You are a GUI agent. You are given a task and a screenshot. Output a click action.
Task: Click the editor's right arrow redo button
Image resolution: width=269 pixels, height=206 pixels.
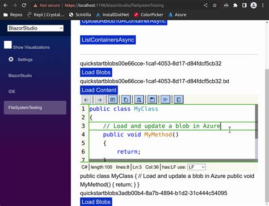pos(99,100)
